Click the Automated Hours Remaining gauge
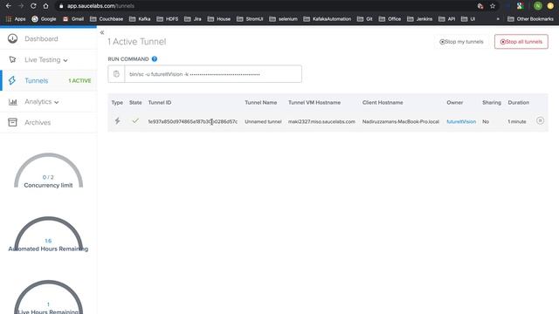This screenshot has height=314, width=559. coord(48,235)
